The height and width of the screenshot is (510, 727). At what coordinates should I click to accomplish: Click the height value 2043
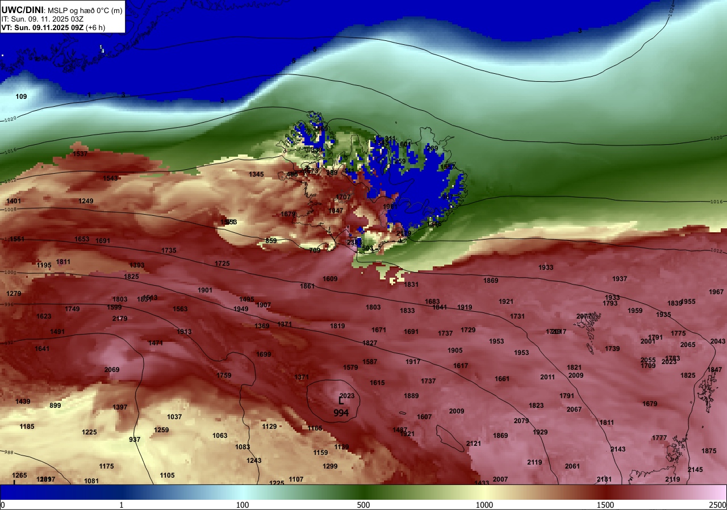pos(718,341)
